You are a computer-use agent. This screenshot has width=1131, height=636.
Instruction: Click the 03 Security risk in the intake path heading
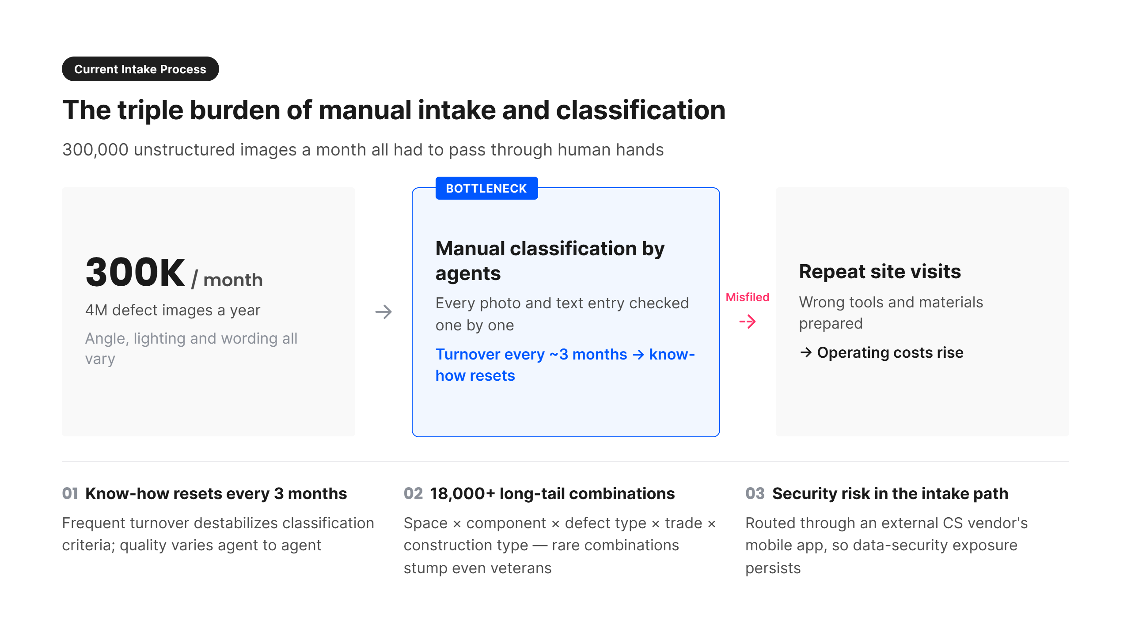tap(877, 493)
